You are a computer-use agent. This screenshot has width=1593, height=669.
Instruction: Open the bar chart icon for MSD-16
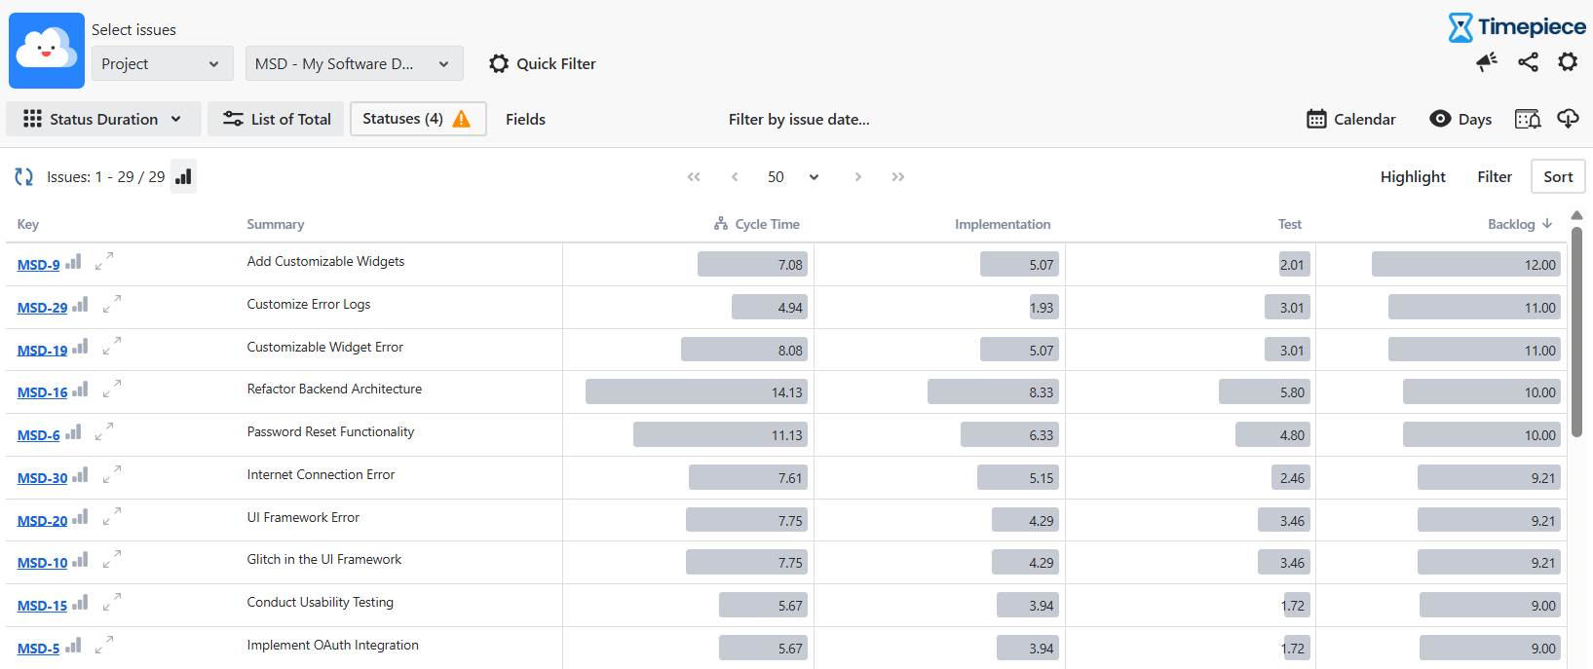[x=80, y=390]
